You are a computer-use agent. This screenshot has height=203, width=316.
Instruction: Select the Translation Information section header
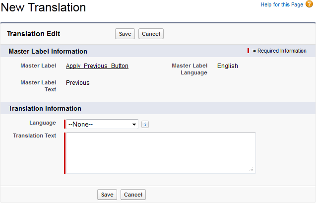click(45, 108)
